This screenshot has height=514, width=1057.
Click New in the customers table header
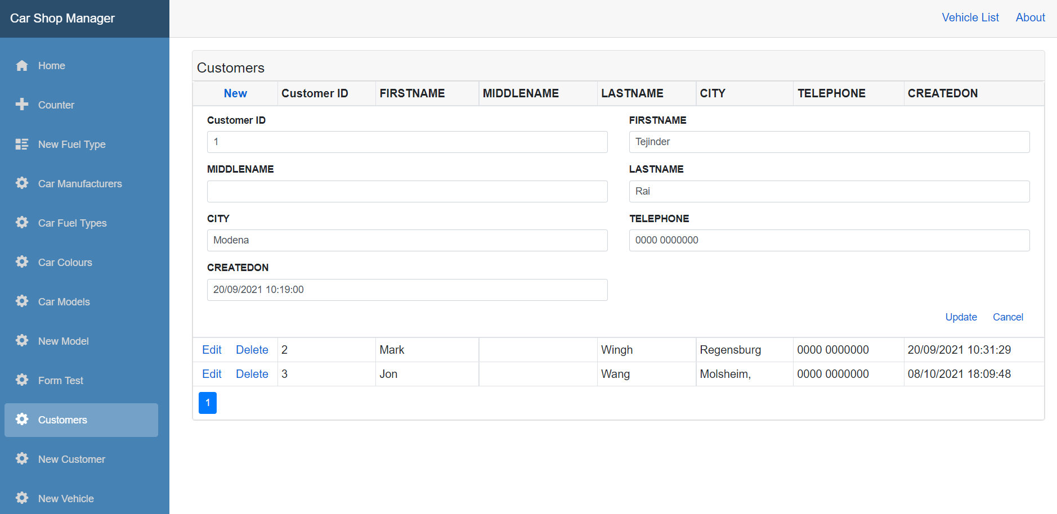pyautogui.click(x=235, y=93)
